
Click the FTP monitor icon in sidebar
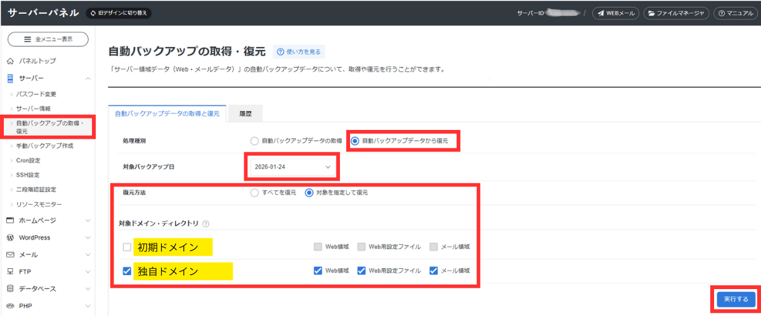pyautogui.click(x=10, y=272)
